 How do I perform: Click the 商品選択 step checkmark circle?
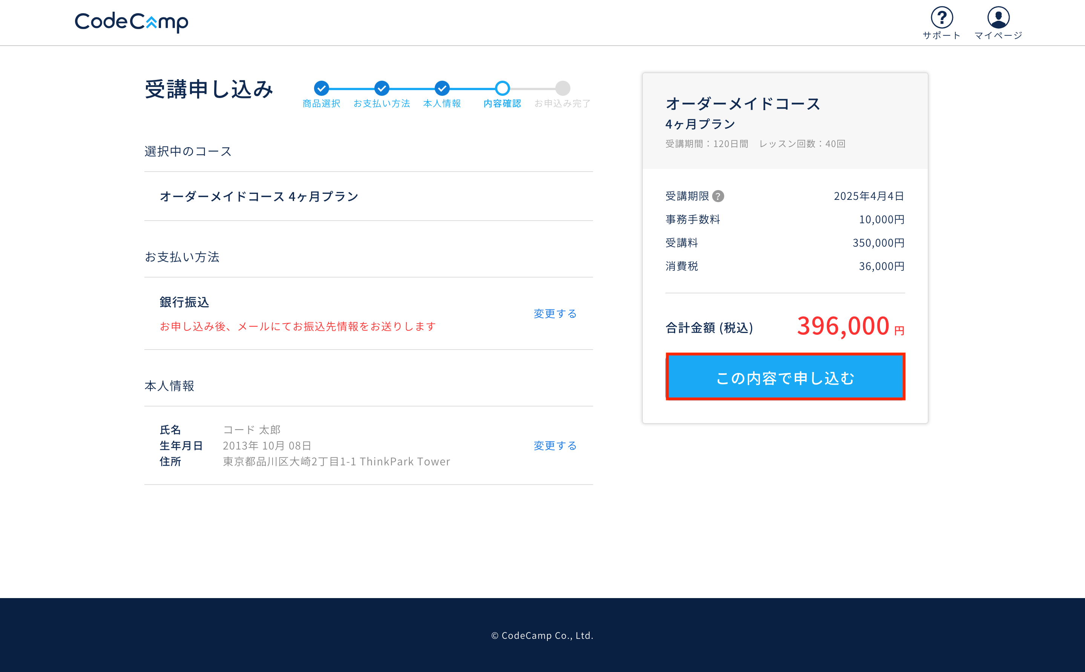pos(321,88)
